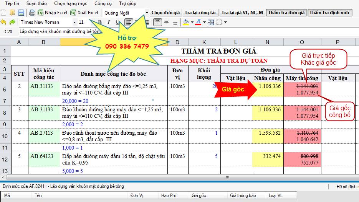Select column D header
Image resolution: width=359 pixels, height=202 pixels.
[177, 42]
